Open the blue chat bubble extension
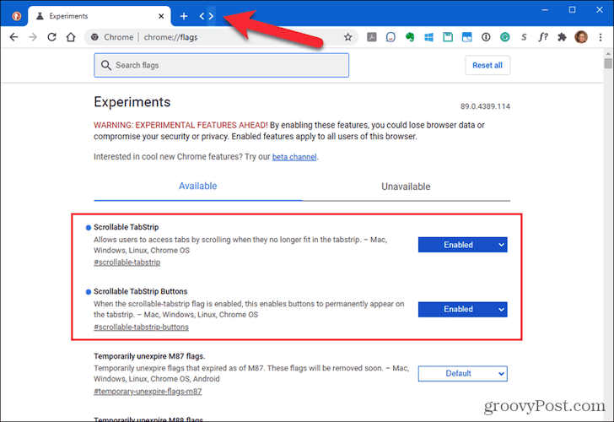 (390, 37)
